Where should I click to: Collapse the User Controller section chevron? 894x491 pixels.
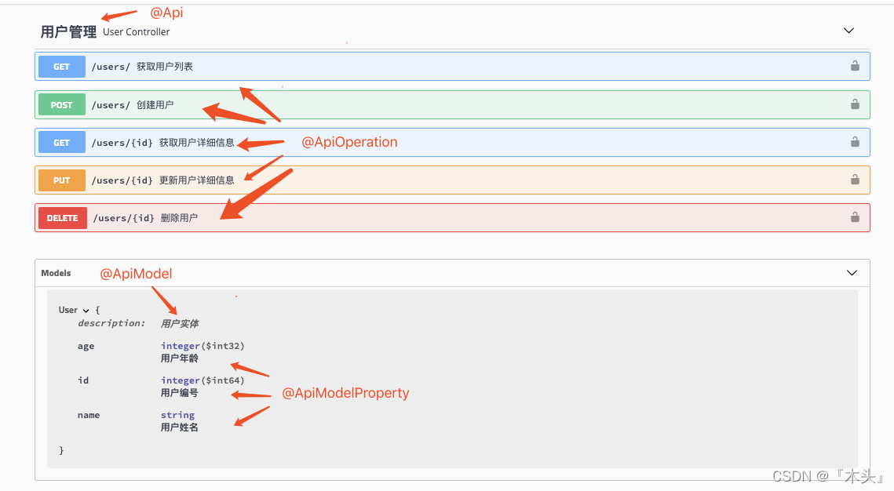[x=848, y=31]
